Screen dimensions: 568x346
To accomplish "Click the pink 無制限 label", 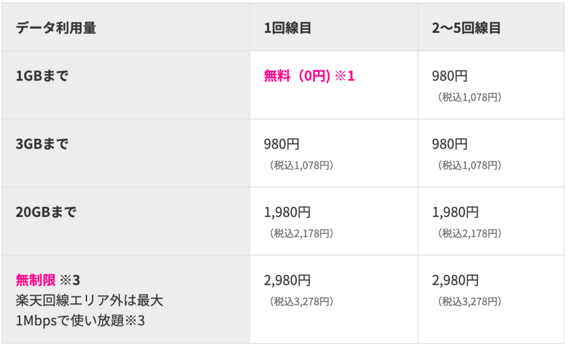I will [35, 280].
